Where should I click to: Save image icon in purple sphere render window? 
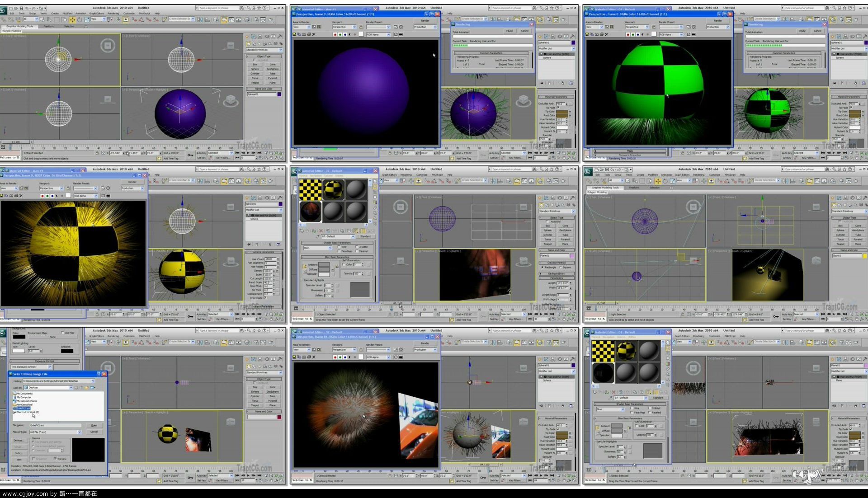click(x=294, y=34)
